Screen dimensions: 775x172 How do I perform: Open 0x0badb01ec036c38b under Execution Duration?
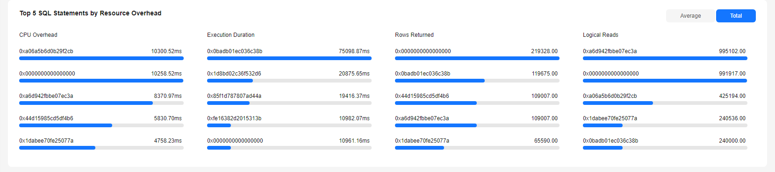click(x=235, y=51)
